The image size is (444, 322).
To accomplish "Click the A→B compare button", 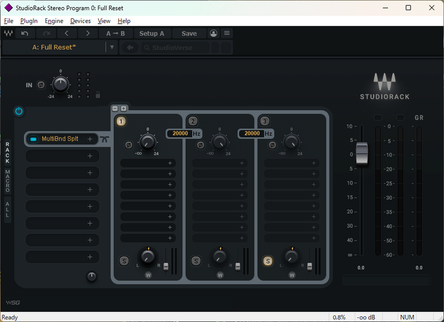I will pyautogui.click(x=115, y=33).
